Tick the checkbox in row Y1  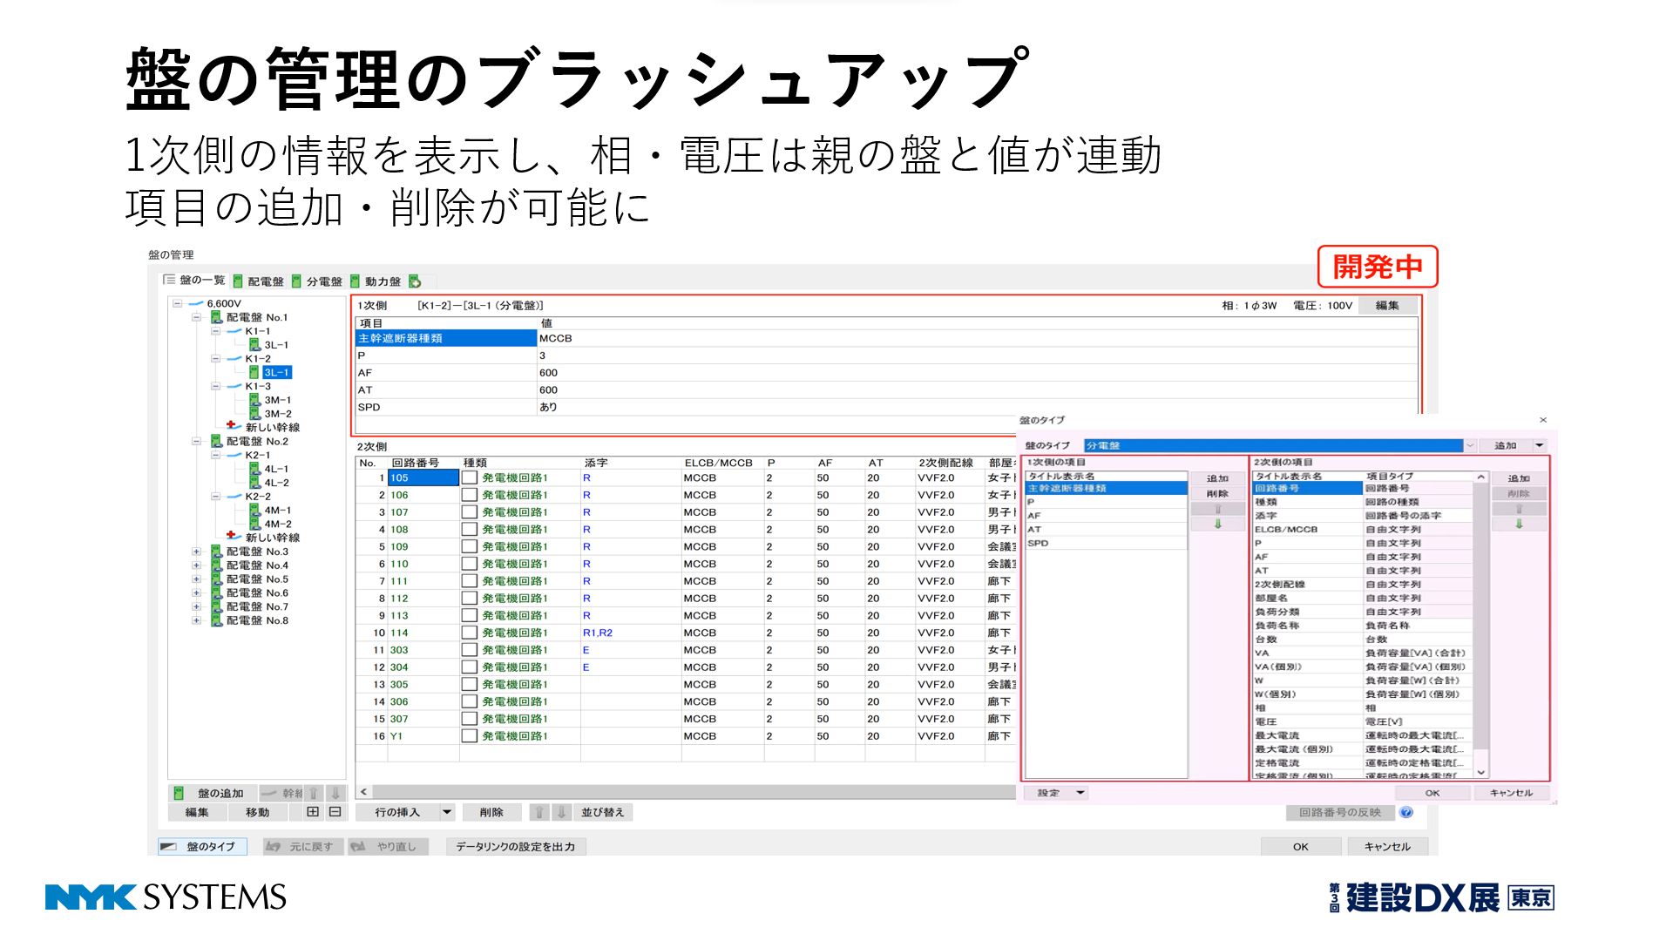470,735
